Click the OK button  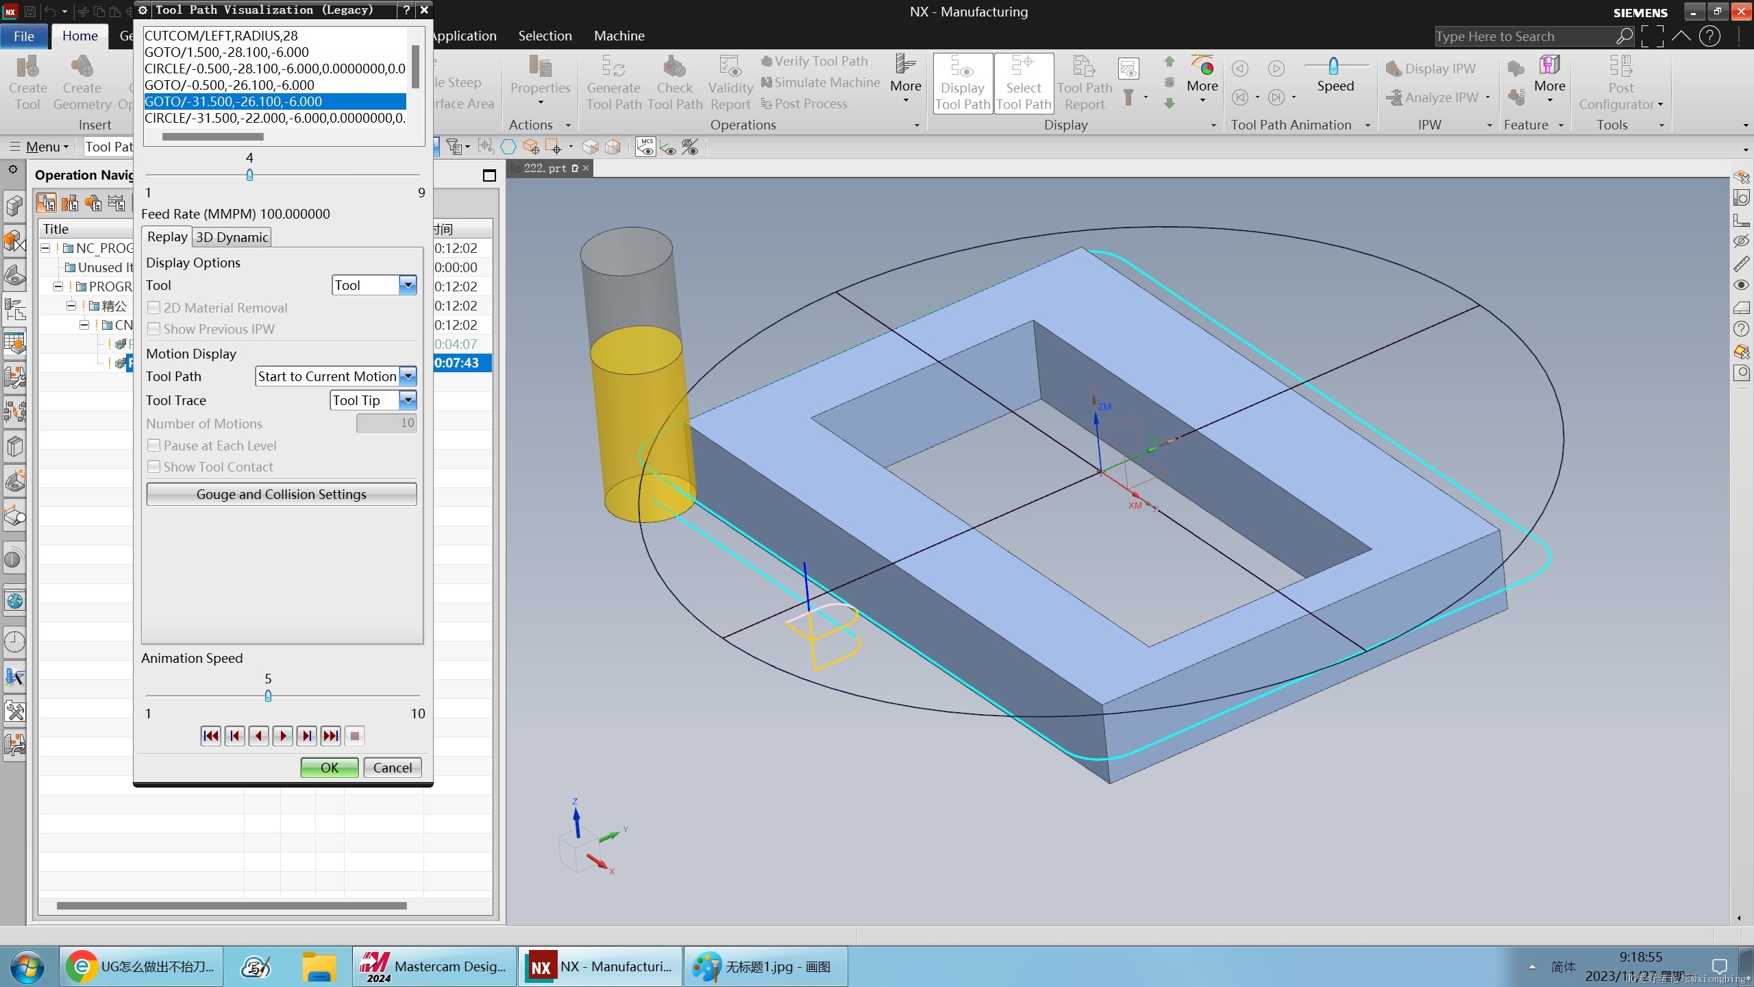tap(330, 768)
